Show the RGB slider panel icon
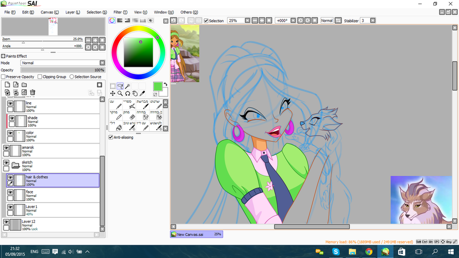Viewport: 459px width, 258px height. tap(120, 21)
